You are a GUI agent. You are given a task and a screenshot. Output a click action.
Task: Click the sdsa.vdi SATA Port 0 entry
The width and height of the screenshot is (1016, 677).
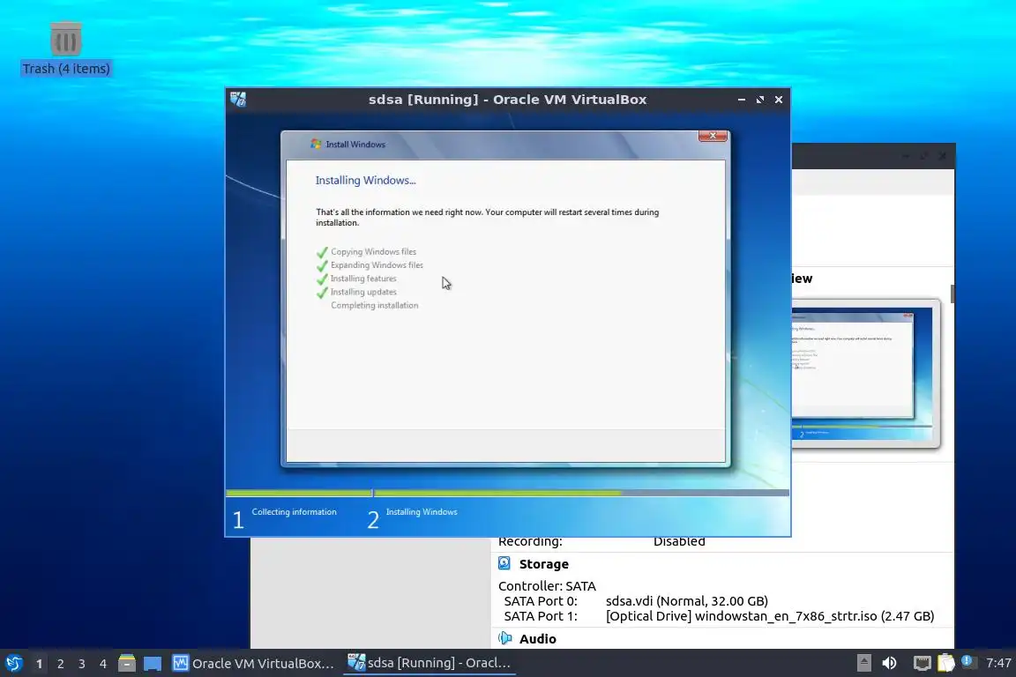(x=687, y=601)
